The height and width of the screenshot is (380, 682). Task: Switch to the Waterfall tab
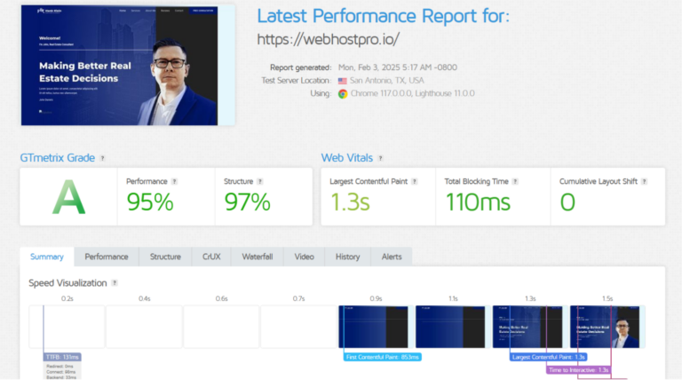point(258,257)
